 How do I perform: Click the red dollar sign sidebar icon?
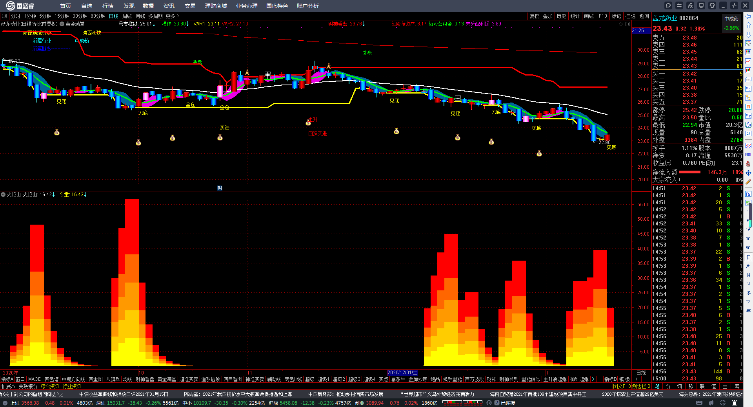click(x=748, y=164)
